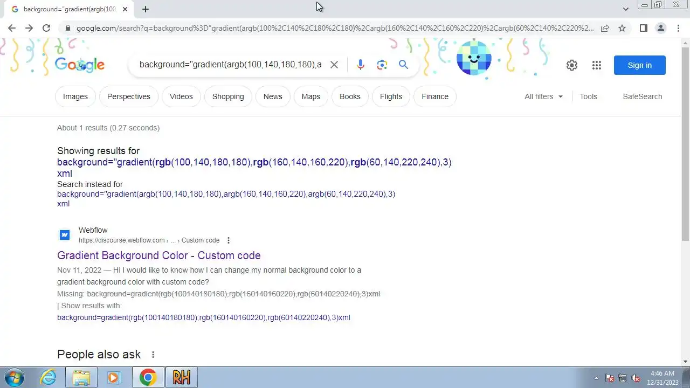Go forward in browser history
690x388 pixels.
point(29,28)
